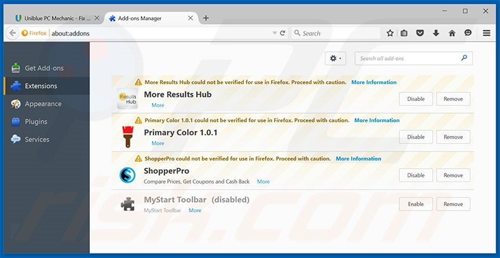Select the ShopperPro title text

[x=166, y=171]
